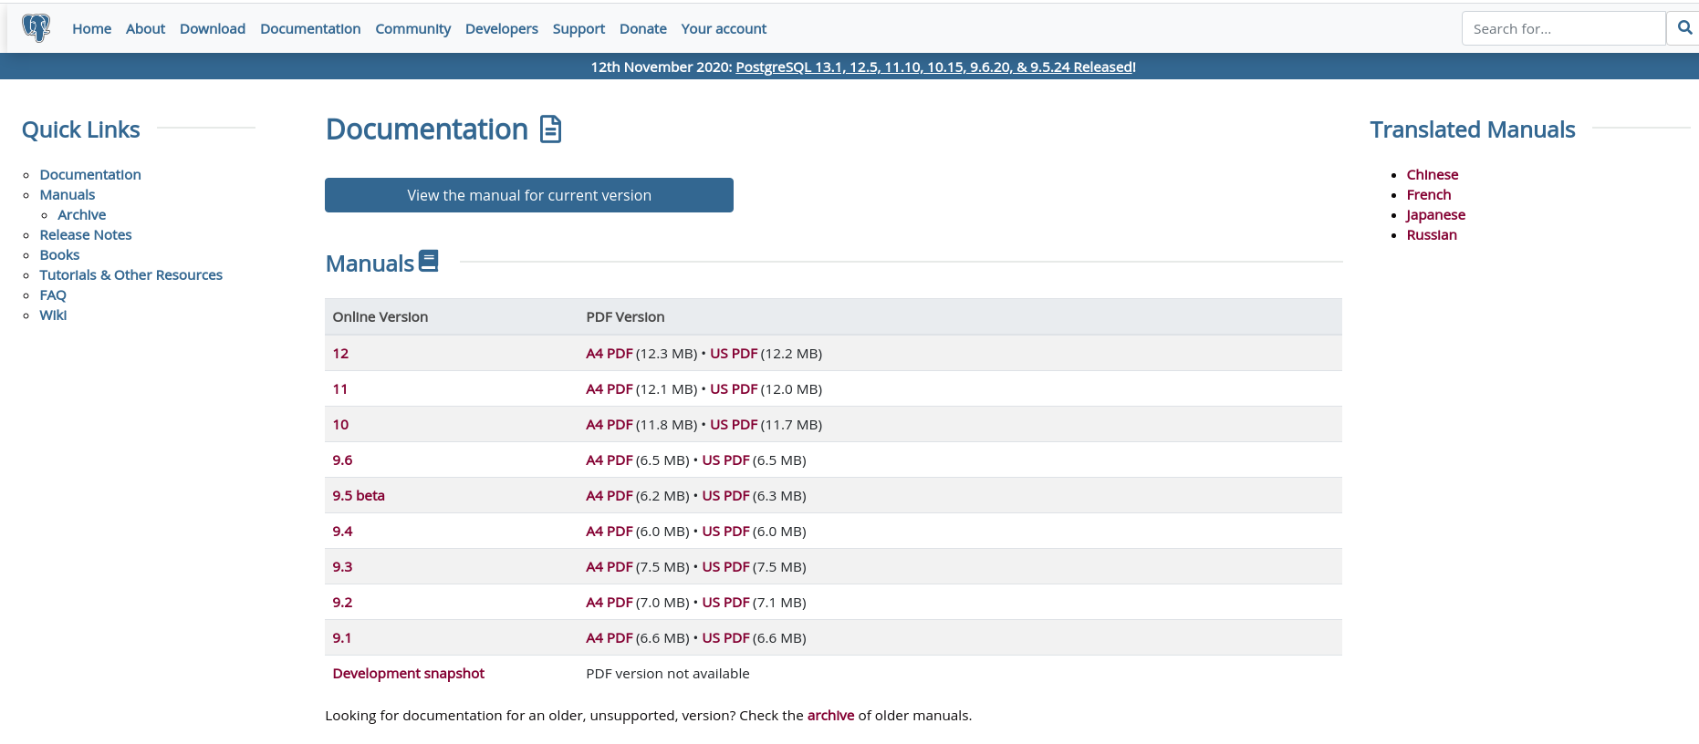Open Your account from the top navigation

tap(723, 29)
